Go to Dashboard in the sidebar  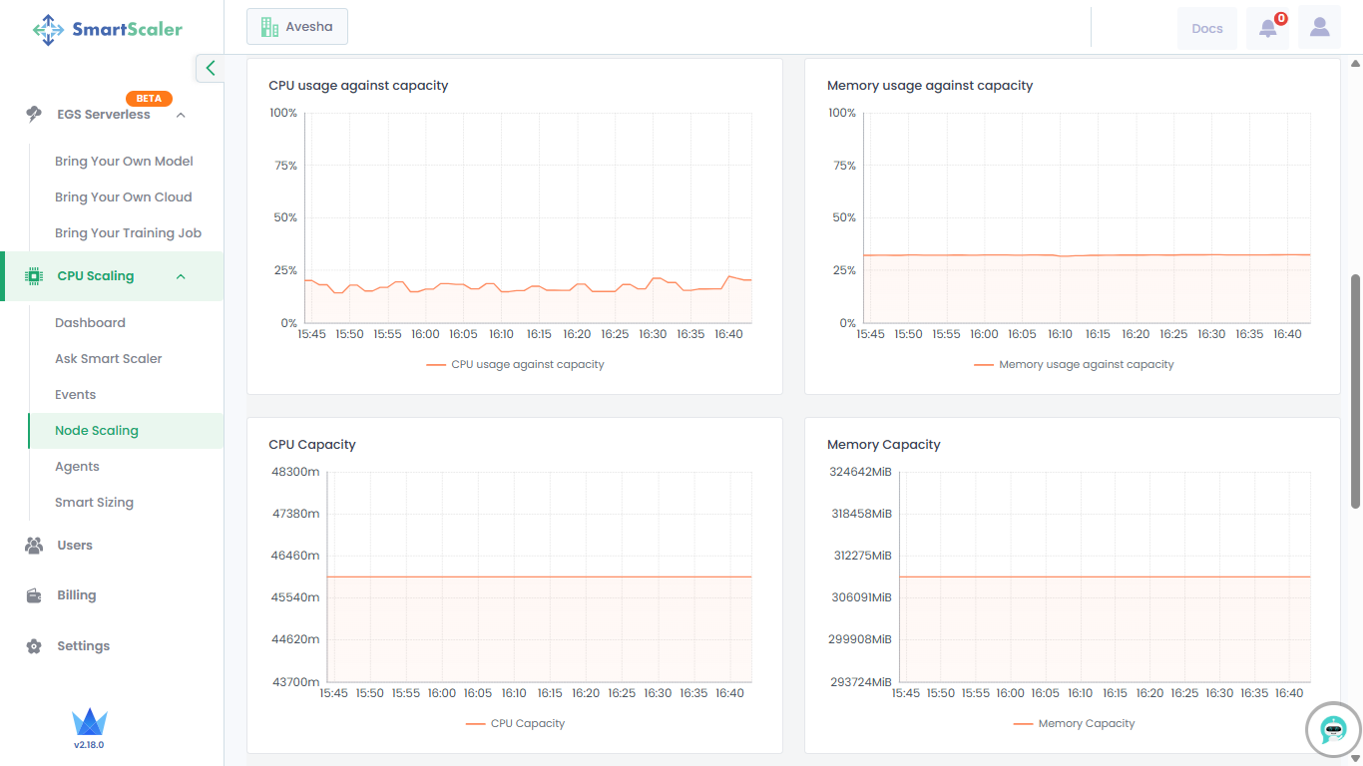90,323
